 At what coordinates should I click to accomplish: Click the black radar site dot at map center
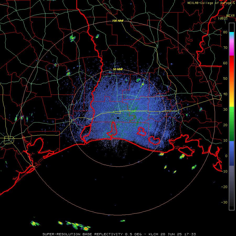click(x=118, y=118)
